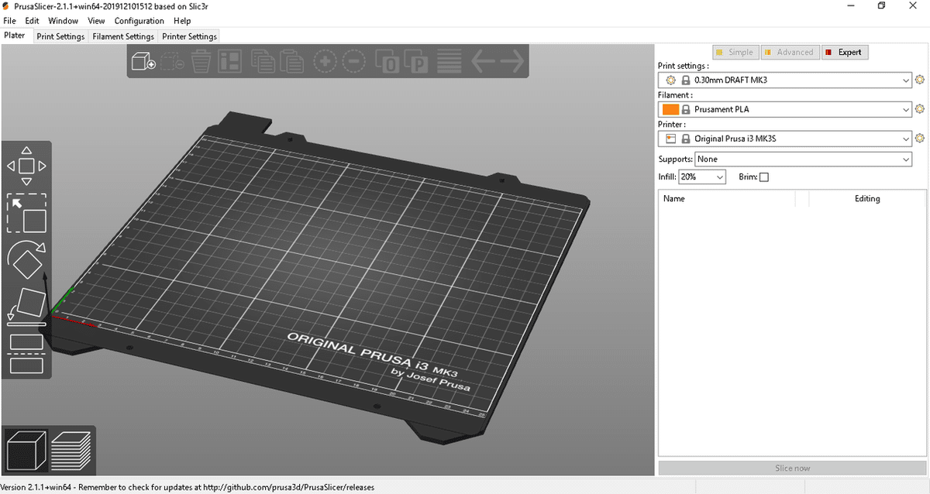Open the Supports dropdown

803,159
